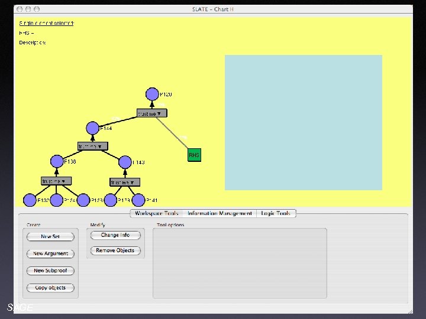The image size is (426, 319).
Task: Open the trust me dropdown below P120
Action: [152, 113]
